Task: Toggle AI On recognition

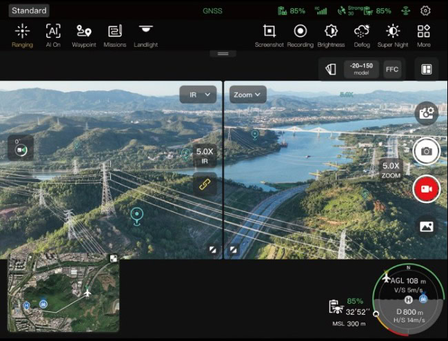Action: 53,35
